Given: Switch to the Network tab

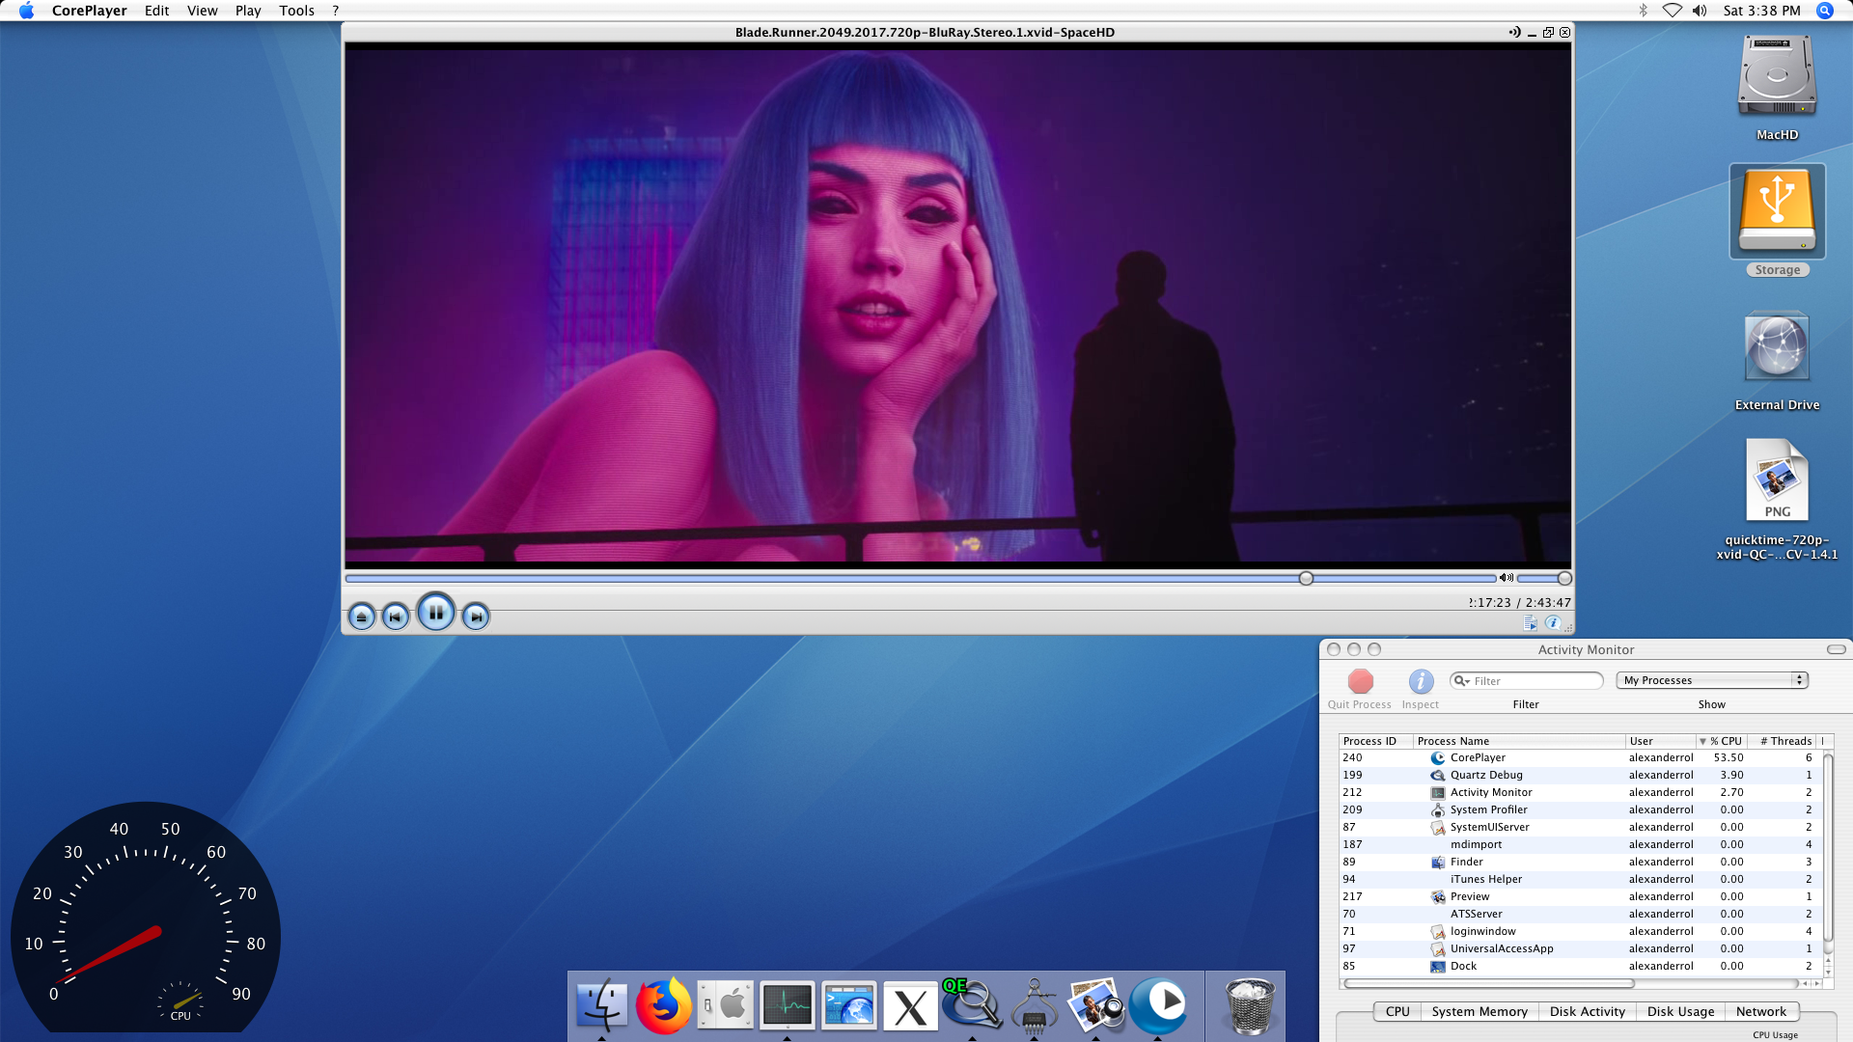Looking at the screenshot, I should click(x=1761, y=1011).
